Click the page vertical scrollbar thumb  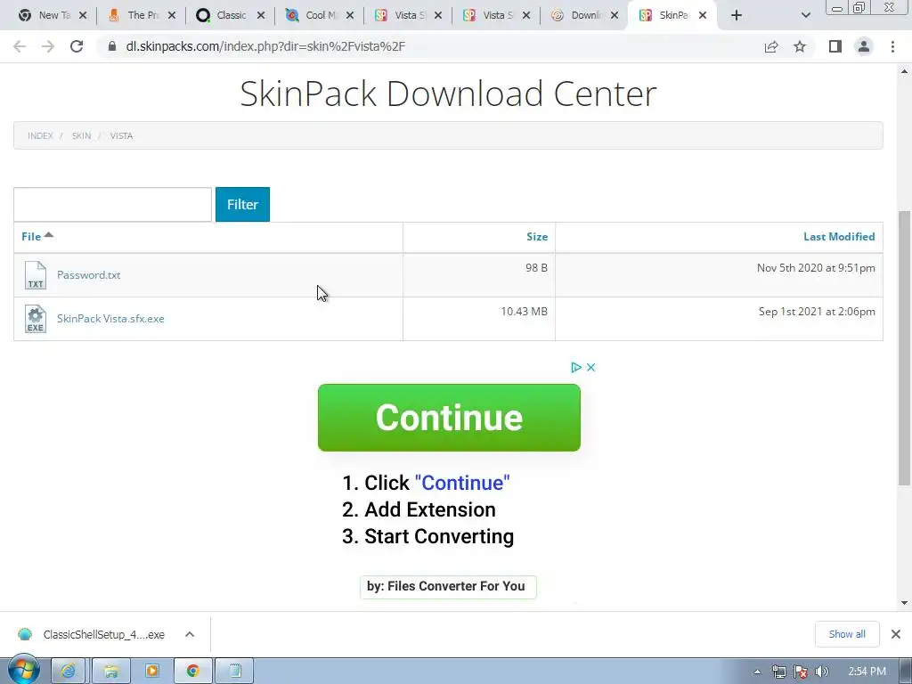(x=904, y=347)
